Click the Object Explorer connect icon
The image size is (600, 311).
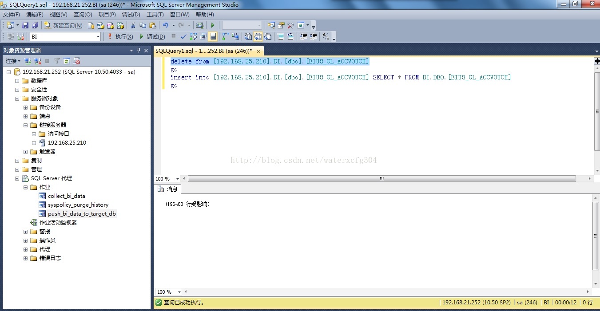(28, 61)
